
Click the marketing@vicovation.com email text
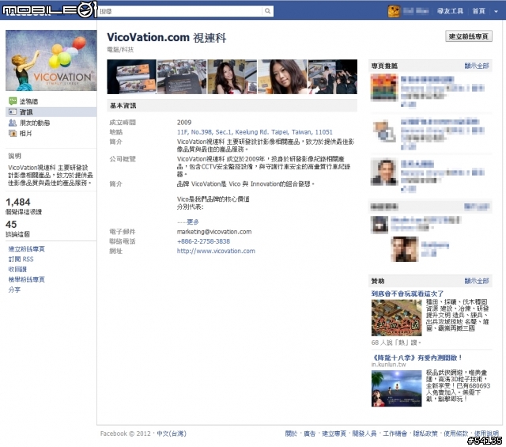point(214,232)
